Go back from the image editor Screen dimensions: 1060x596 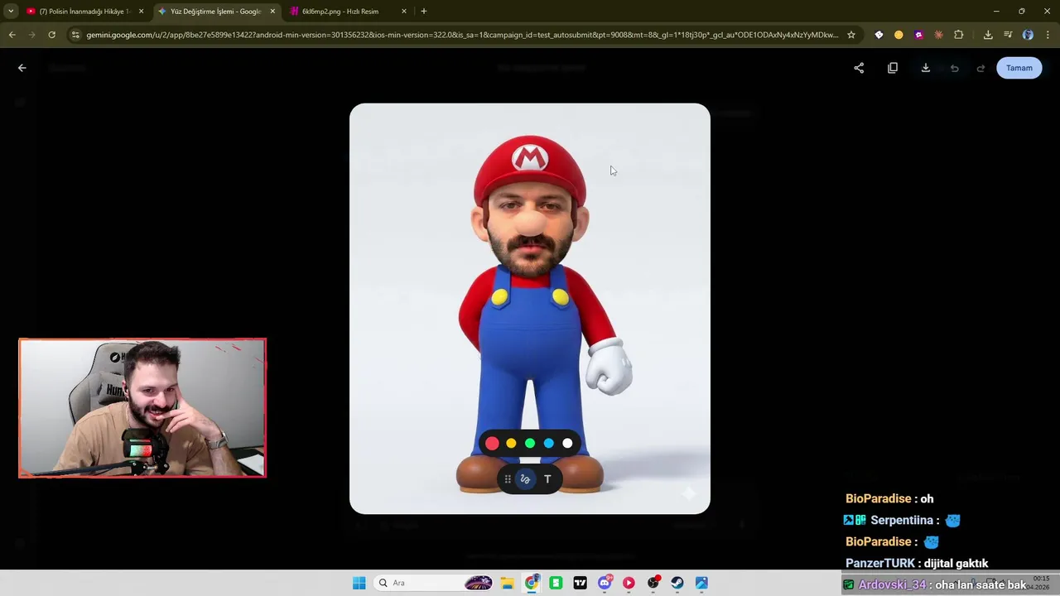22,68
